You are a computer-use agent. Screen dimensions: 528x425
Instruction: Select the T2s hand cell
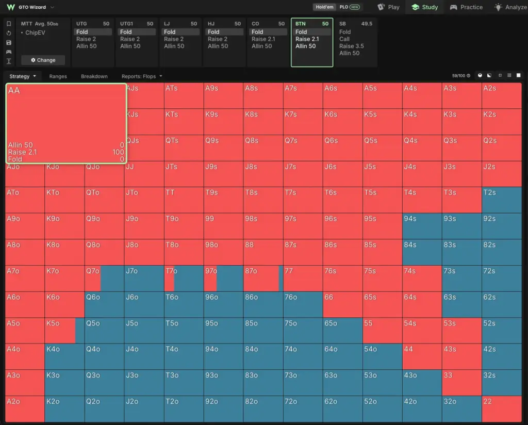[502, 200]
